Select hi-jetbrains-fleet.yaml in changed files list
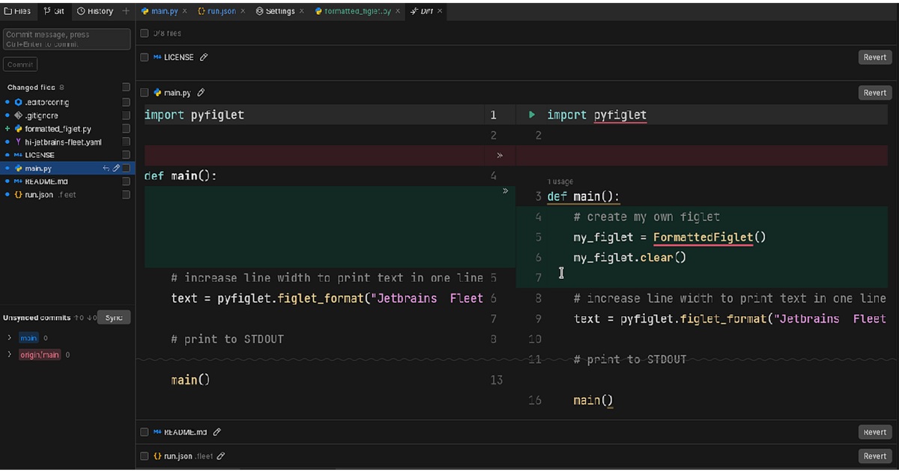The width and height of the screenshot is (899, 472). 63,142
